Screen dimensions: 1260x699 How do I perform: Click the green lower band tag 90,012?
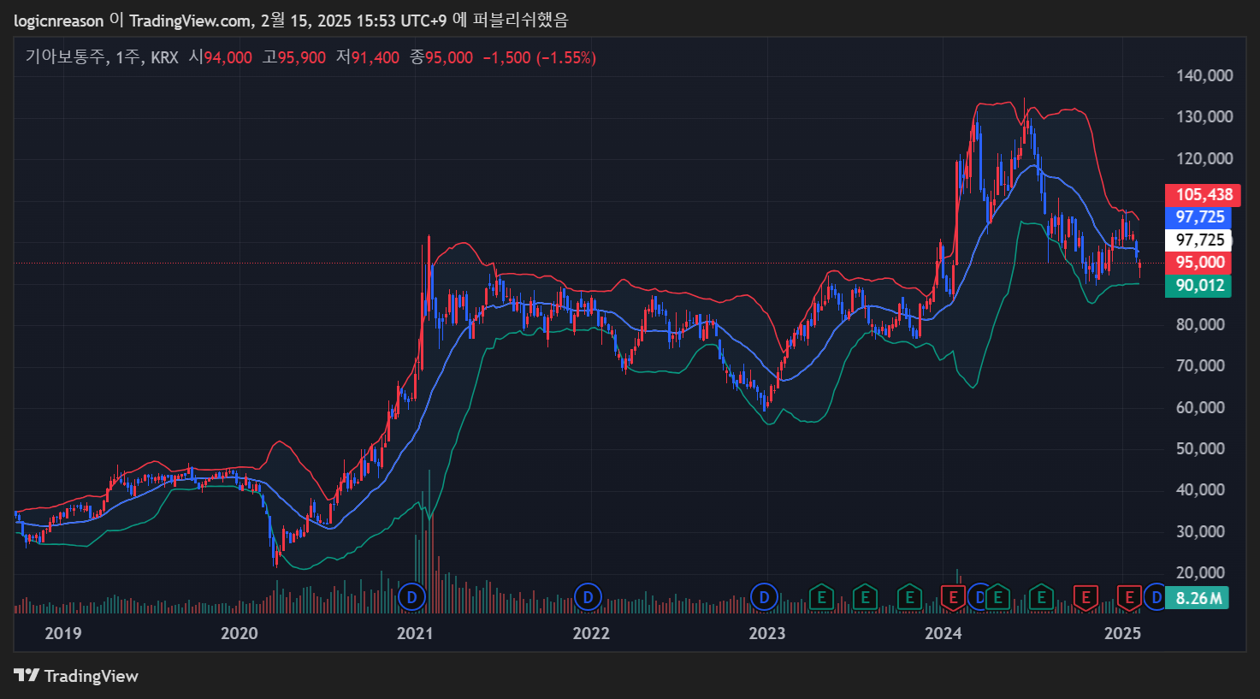pos(1198,286)
